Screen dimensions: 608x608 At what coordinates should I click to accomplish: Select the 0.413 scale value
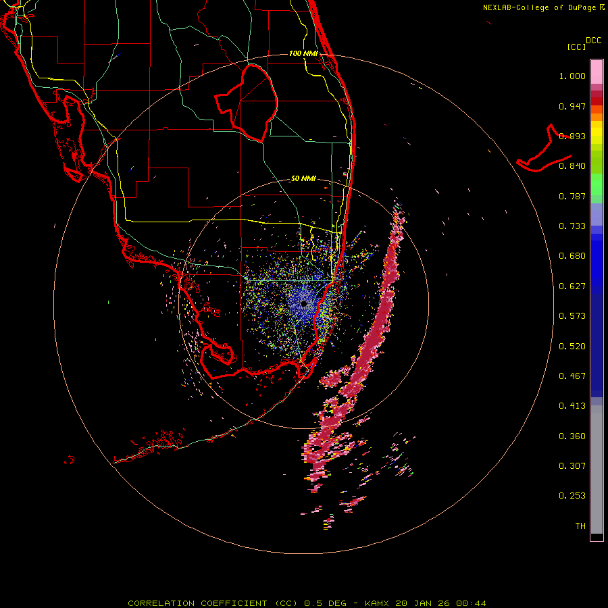pos(572,406)
